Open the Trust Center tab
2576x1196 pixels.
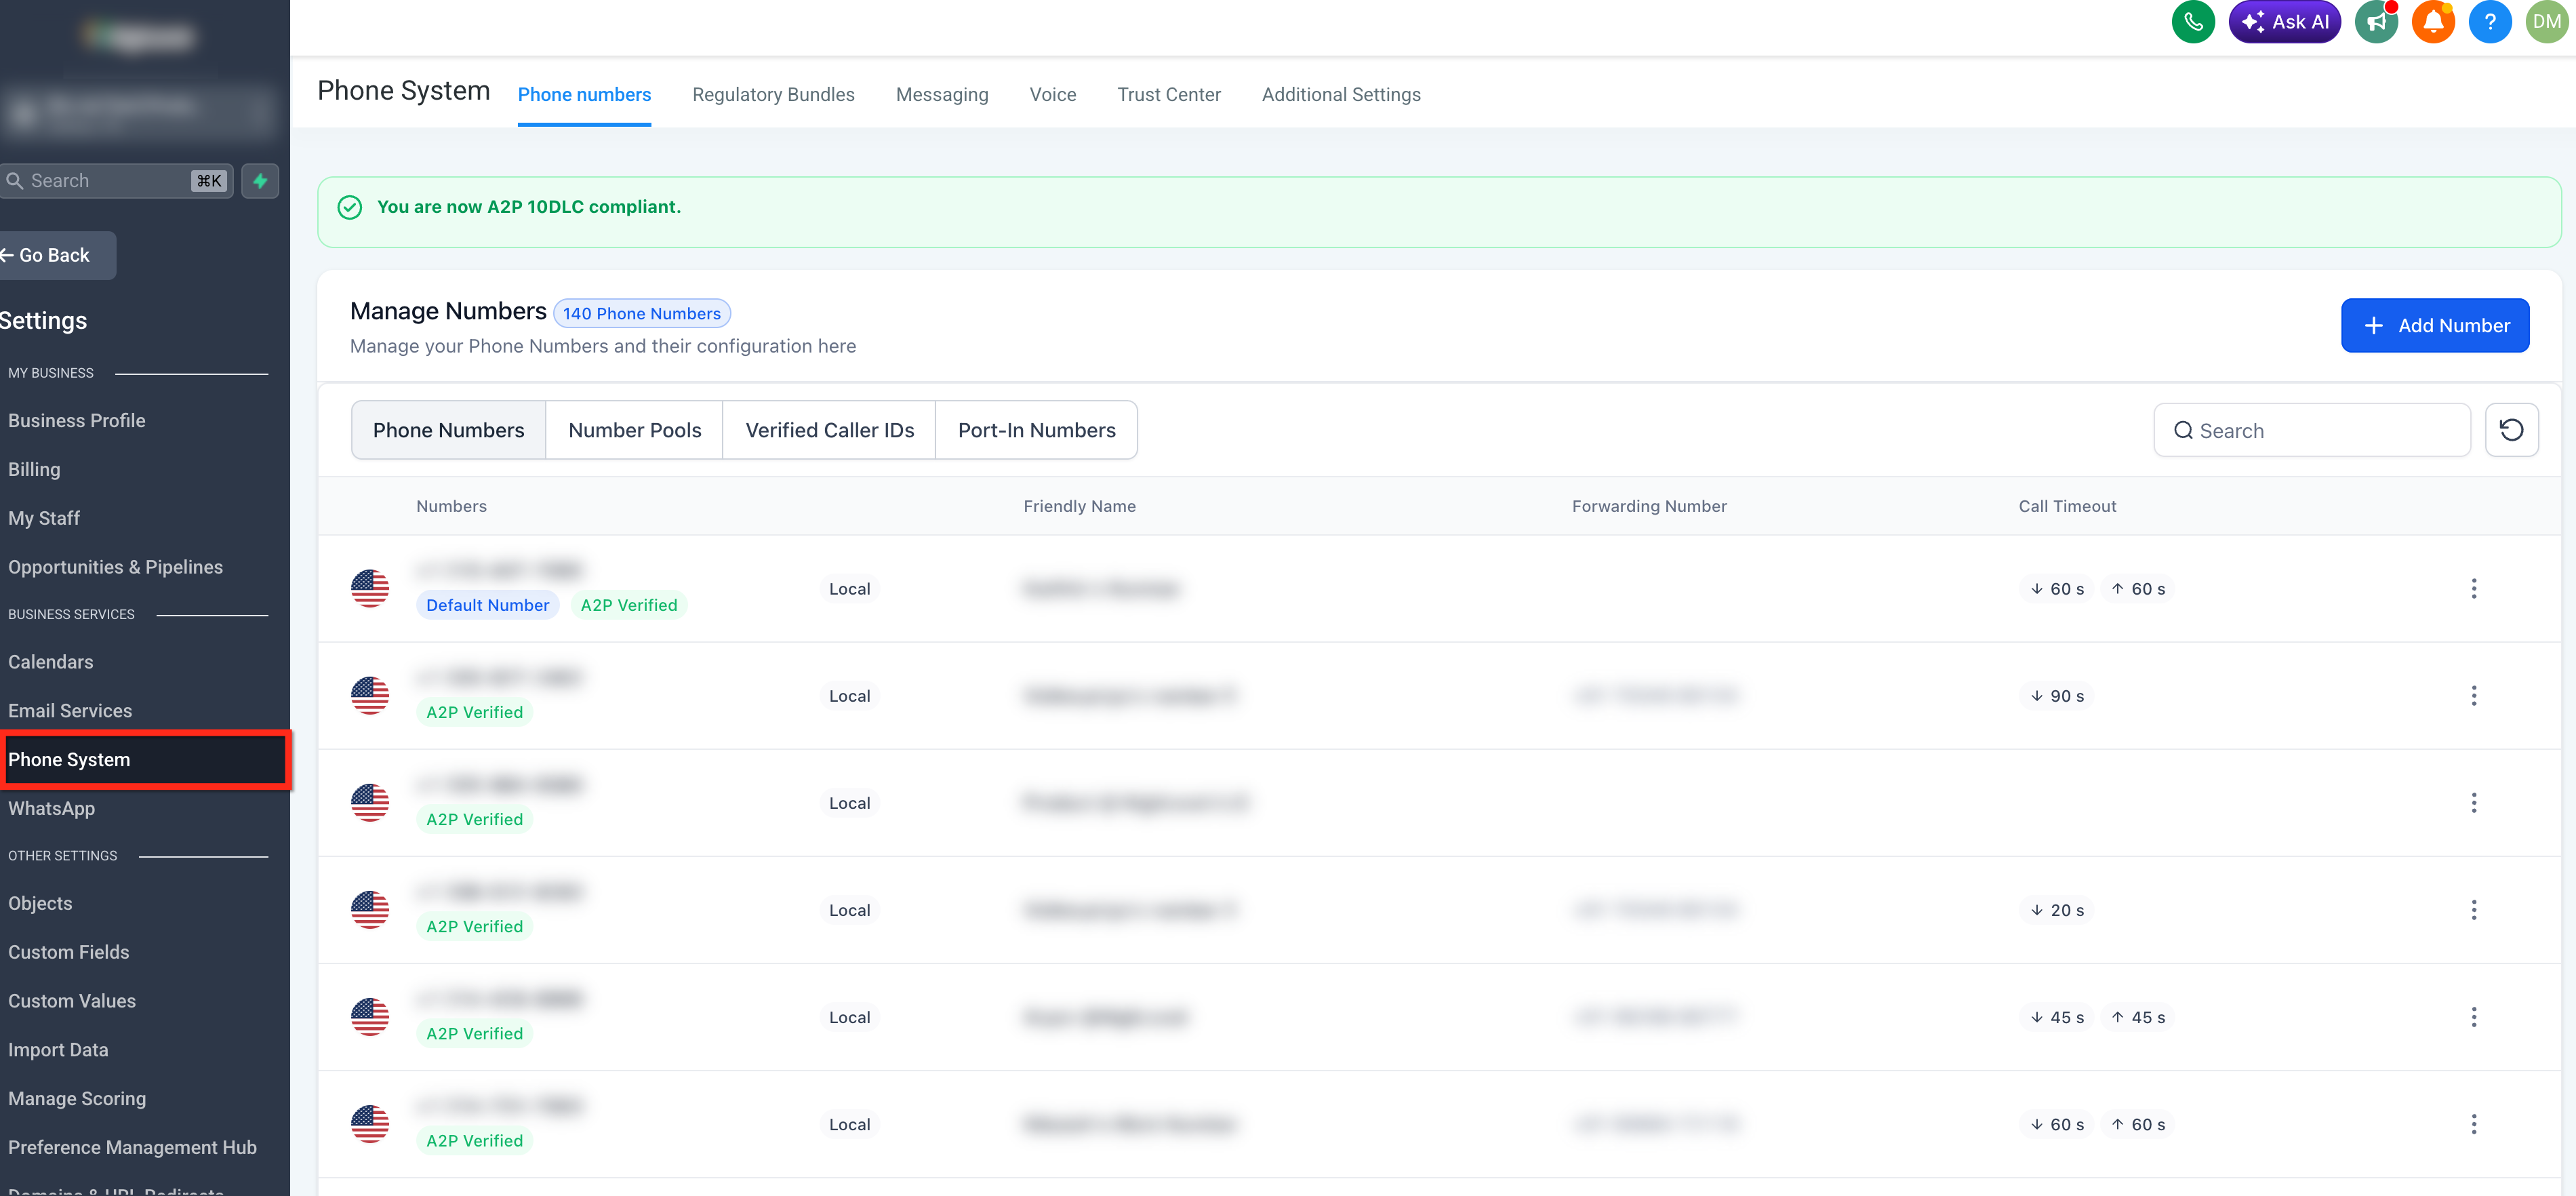click(1169, 94)
